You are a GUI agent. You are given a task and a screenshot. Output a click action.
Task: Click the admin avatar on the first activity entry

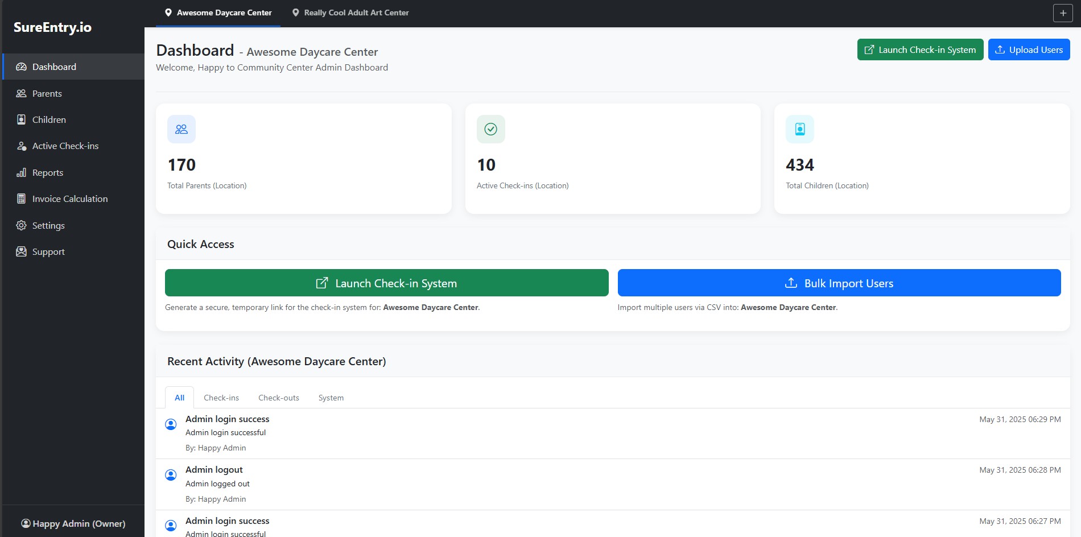[x=171, y=424]
